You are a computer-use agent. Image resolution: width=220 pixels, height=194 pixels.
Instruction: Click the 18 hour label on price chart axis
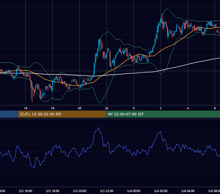[52, 108]
